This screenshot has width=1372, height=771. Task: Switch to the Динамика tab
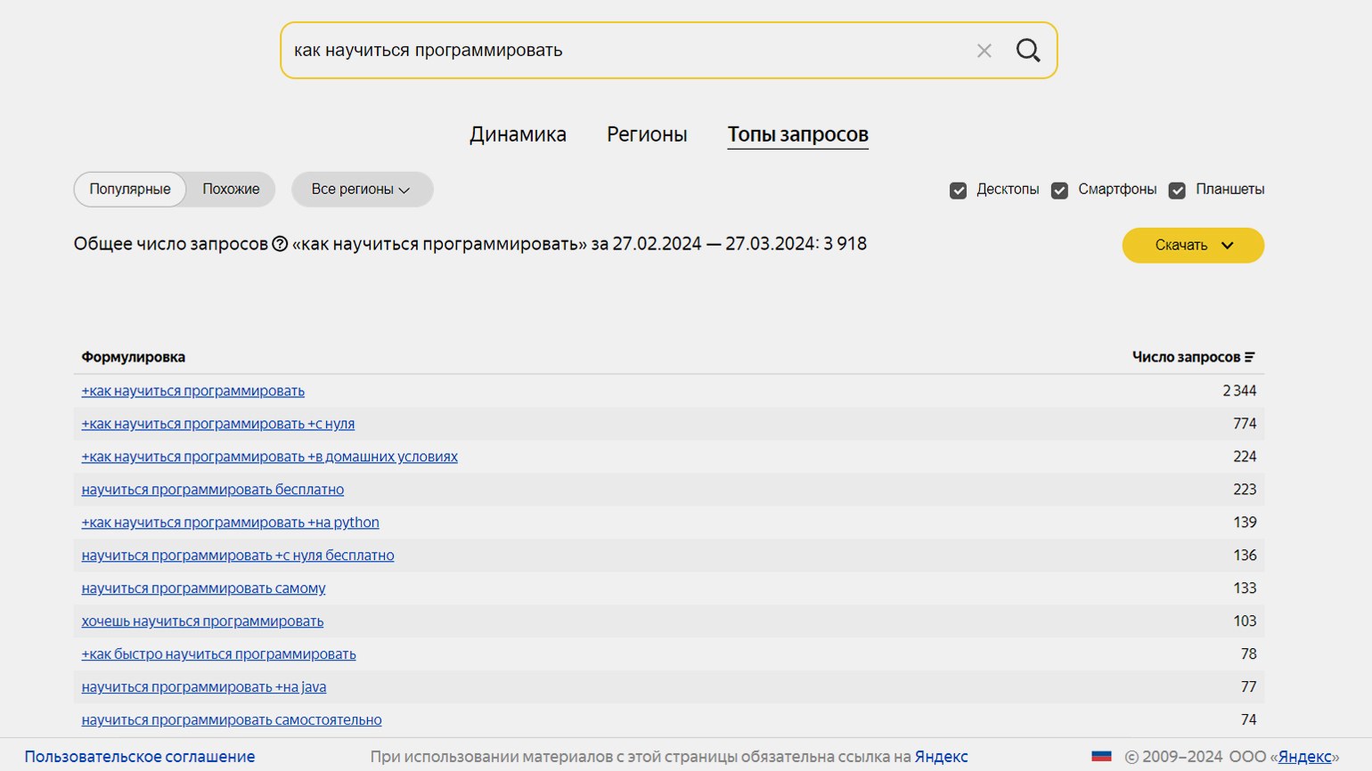click(518, 134)
